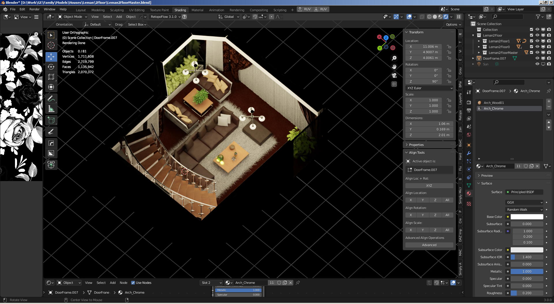The height and width of the screenshot is (304, 554).
Task: Uncheck the Use Nodes checkbox
Action: point(133,283)
